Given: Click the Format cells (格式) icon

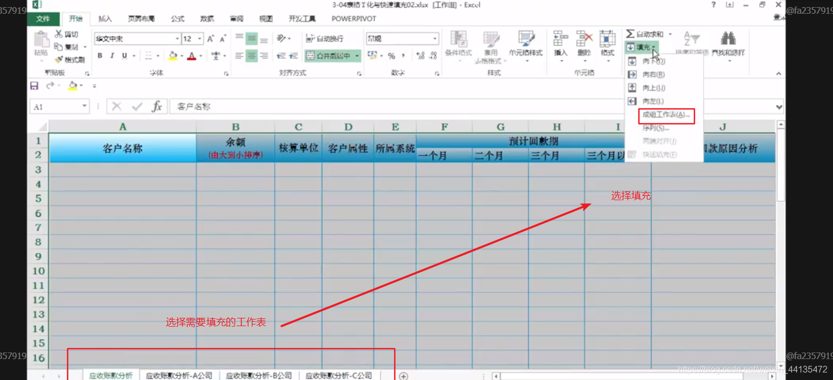Looking at the screenshot, I should (x=608, y=38).
